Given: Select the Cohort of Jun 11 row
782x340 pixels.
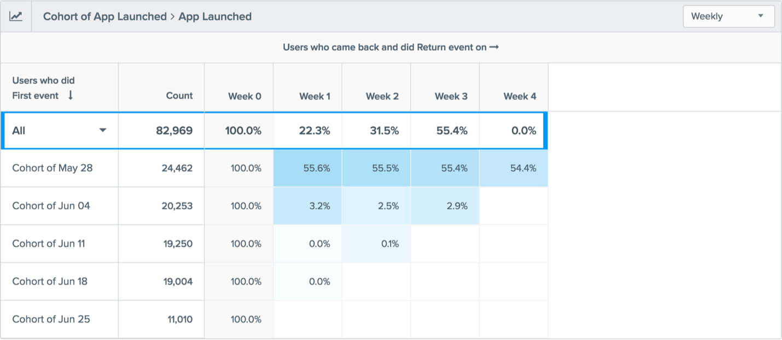Looking at the screenshot, I should pyautogui.click(x=49, y=243).
